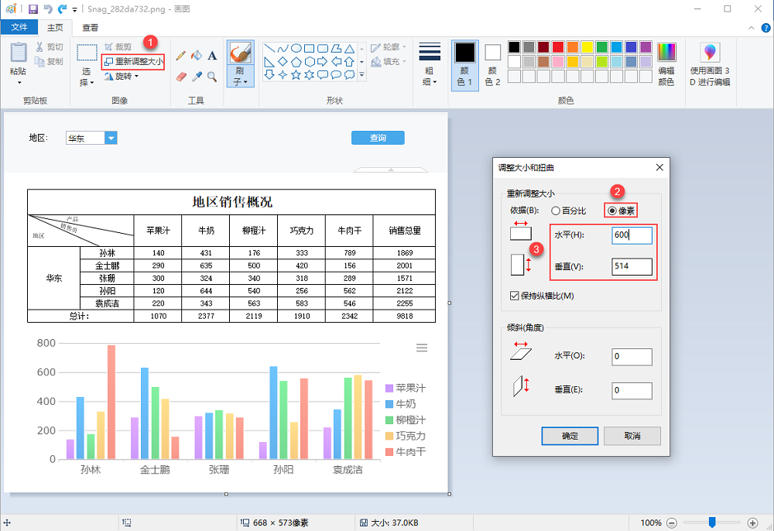Click the OK (确定) button in dialog
This screenshot has width=774, height=531.
pos(570,436)
